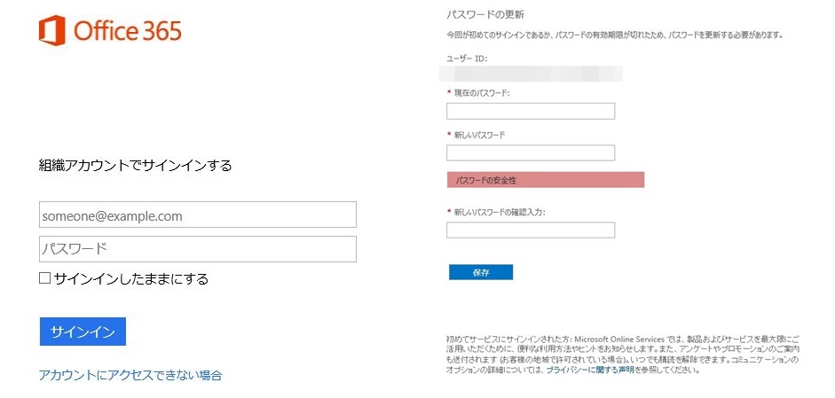Open the アカウントにアクセスできない場合 link
The image size is (835, 398).
130,375
